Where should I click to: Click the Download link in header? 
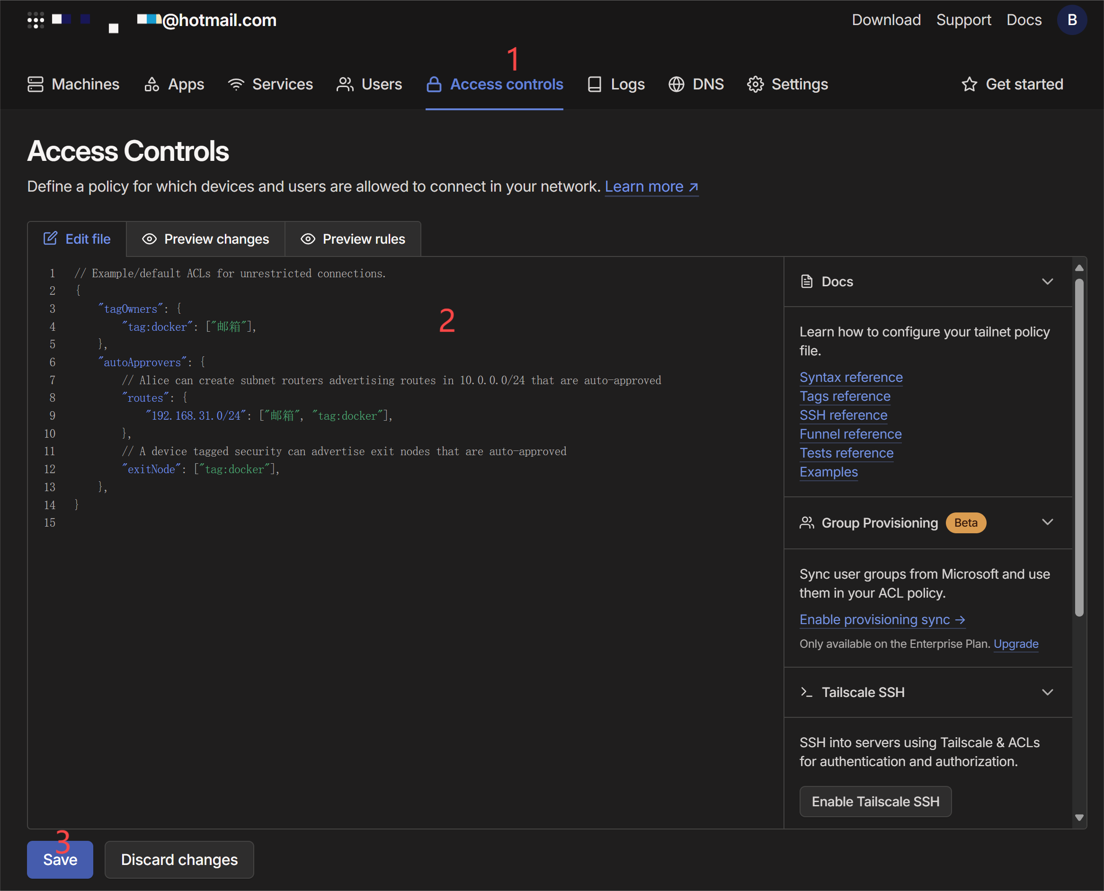886,20
